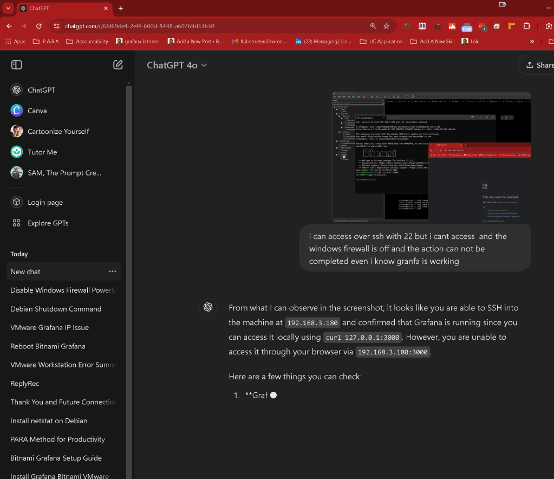Viewport: 554px width, 479px height.
Task: Open the Apps bookmark
Action: 15,41
